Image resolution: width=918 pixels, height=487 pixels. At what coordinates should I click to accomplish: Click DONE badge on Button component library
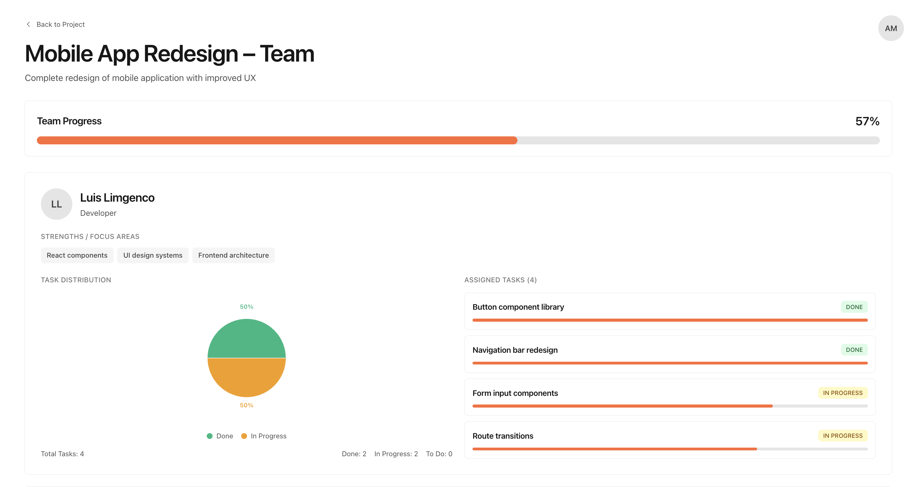(x=854, y=307)
